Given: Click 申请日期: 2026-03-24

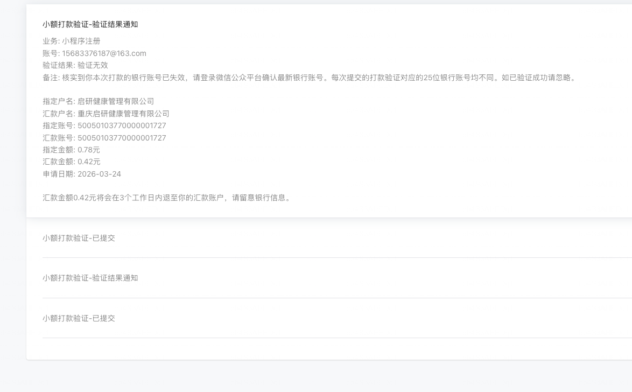Looking at the screenshot, I should (x=82, y=174).
